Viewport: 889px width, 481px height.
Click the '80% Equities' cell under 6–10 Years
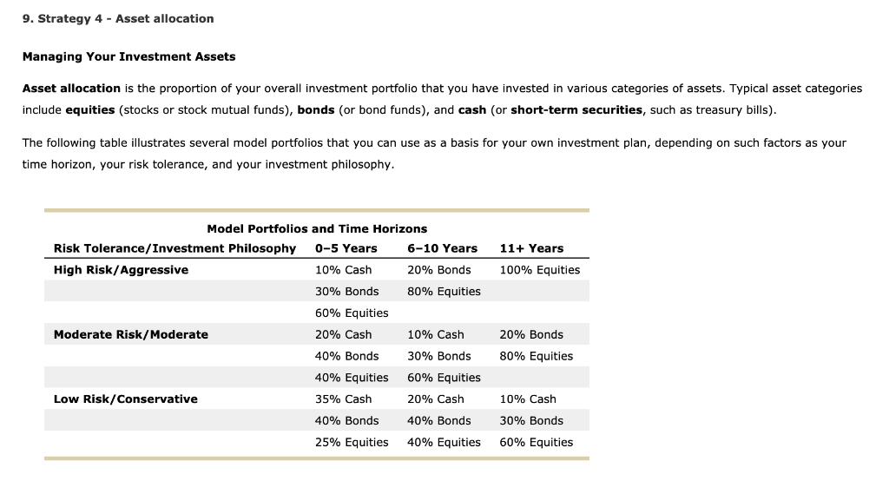point(444,292)
